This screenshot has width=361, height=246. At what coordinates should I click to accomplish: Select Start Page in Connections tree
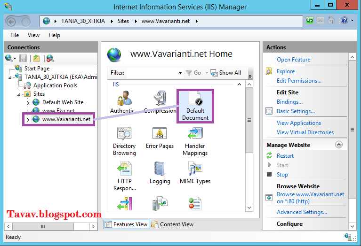(37, 69)
